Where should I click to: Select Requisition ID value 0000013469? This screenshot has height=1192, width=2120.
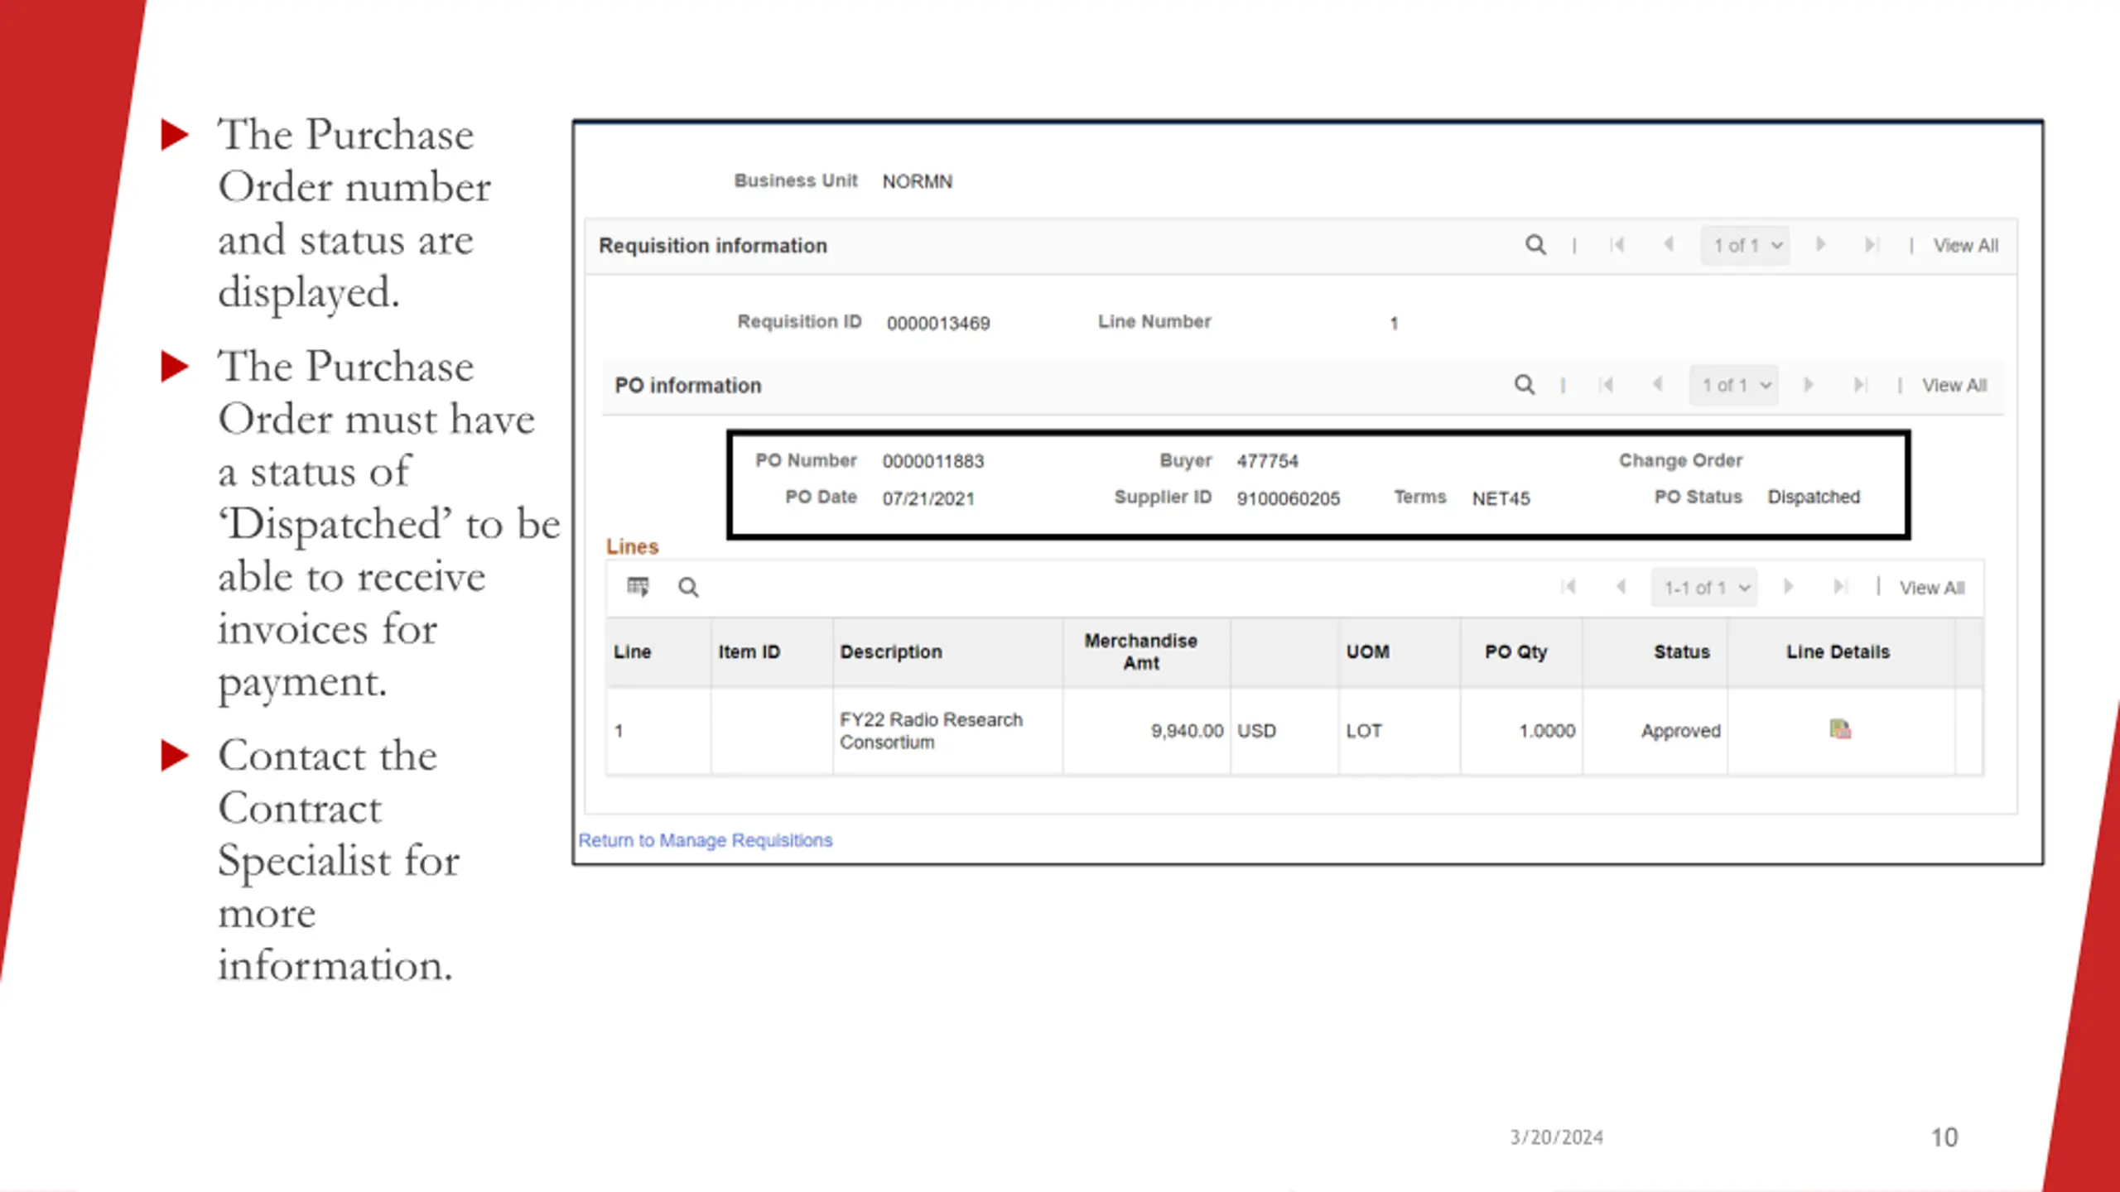(938, 324)
